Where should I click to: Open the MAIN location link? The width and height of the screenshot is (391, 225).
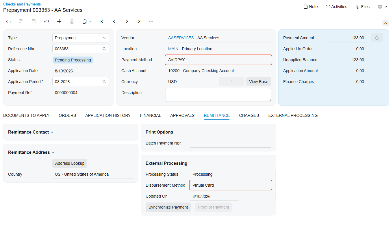173,49
